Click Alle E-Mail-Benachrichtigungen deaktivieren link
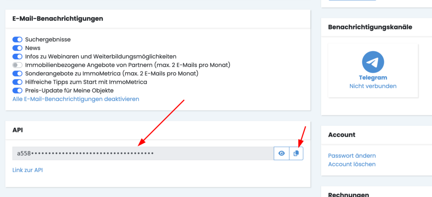The image size is (432, 197). (x=76, y=99)
